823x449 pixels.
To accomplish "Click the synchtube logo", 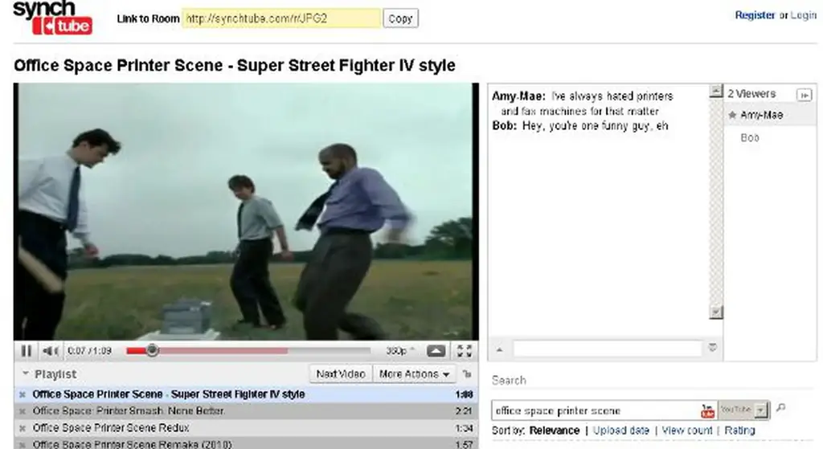I will point(52,18).
